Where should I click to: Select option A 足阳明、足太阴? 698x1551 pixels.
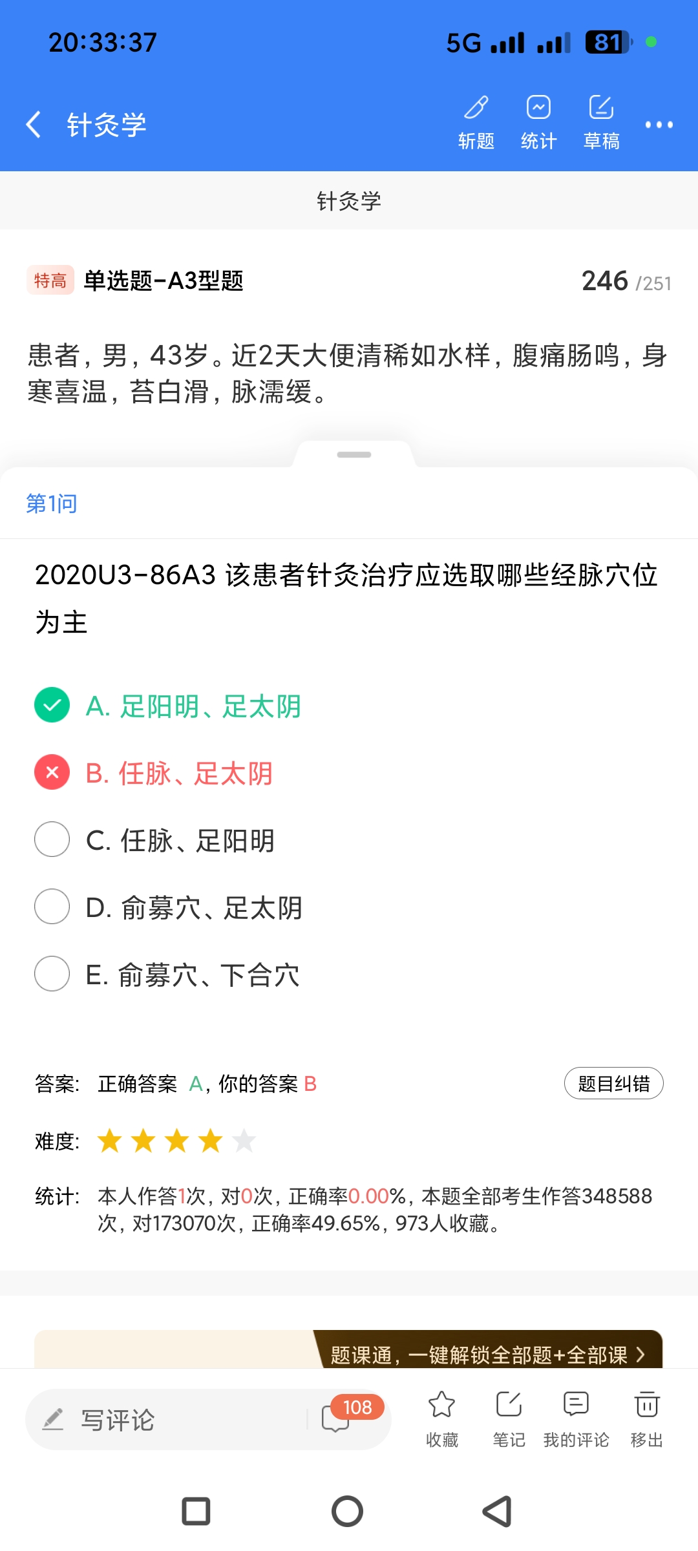[x=52, y=705]
